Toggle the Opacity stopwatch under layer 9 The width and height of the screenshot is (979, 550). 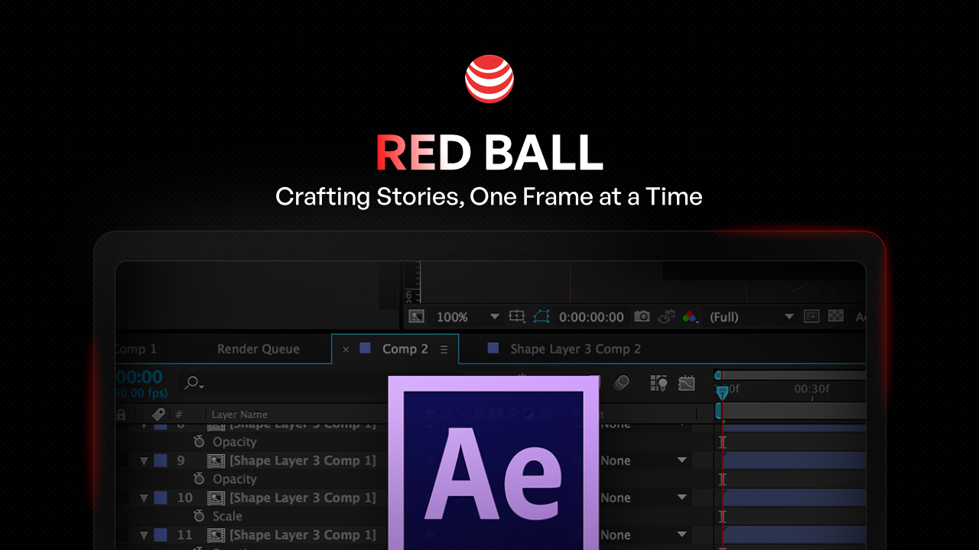pos(199,479)
